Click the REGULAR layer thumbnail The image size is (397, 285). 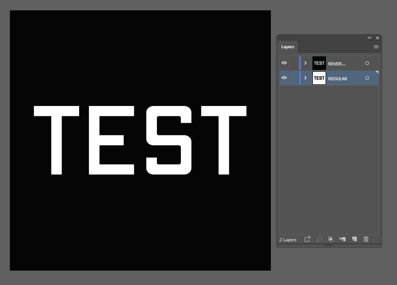coord(319,78)
